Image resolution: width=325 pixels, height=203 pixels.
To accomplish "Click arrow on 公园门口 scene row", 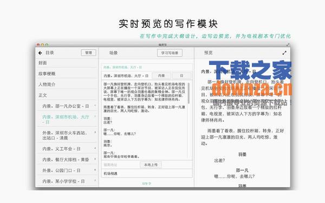I will [x=95, y=170].
